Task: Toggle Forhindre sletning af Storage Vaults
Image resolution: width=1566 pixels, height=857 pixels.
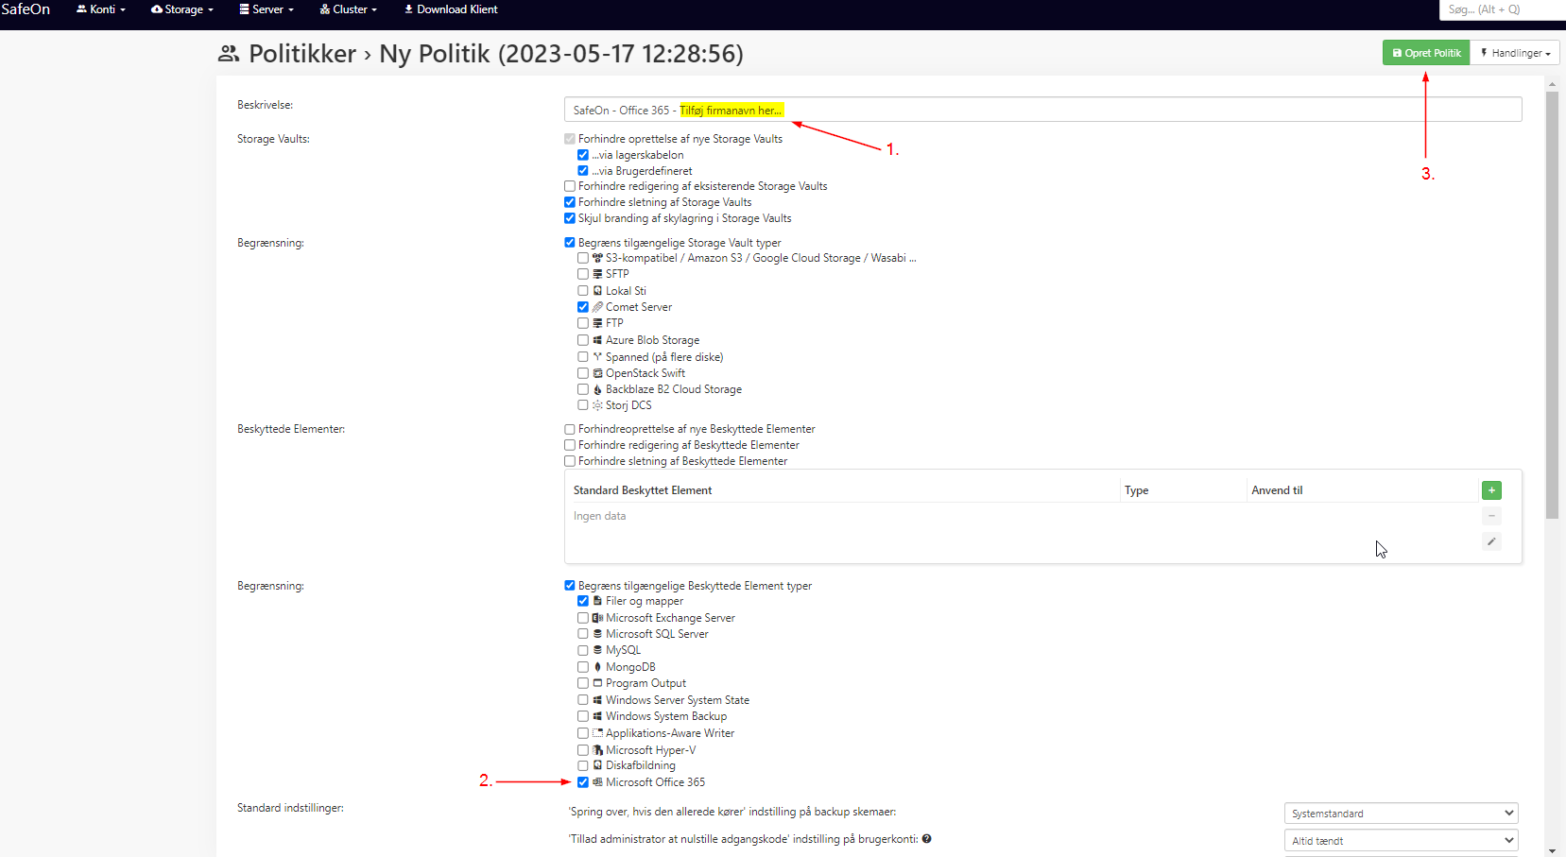Action: 570,202
